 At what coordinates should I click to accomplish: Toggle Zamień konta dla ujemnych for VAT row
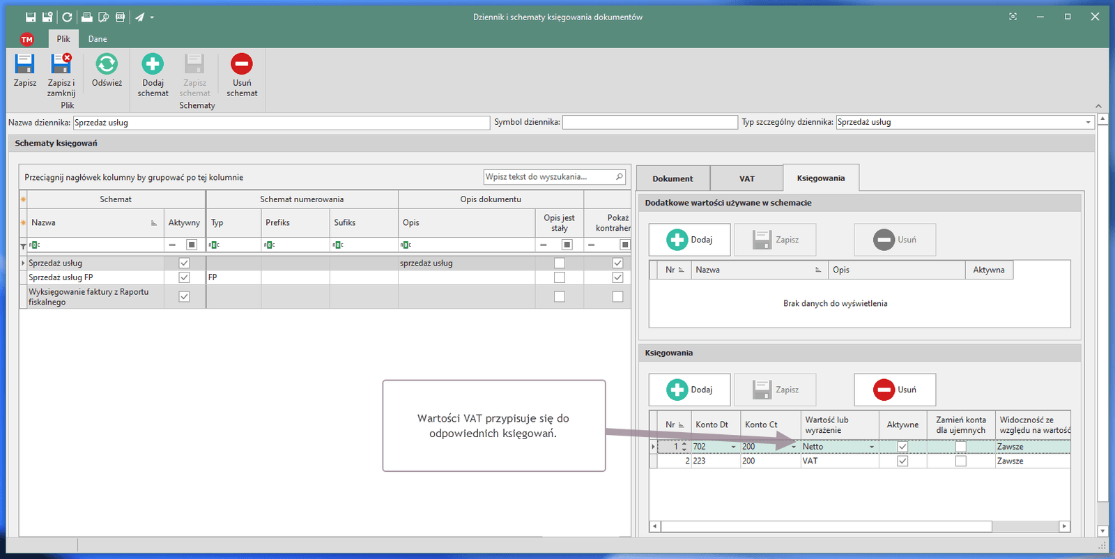click(960, 461)
